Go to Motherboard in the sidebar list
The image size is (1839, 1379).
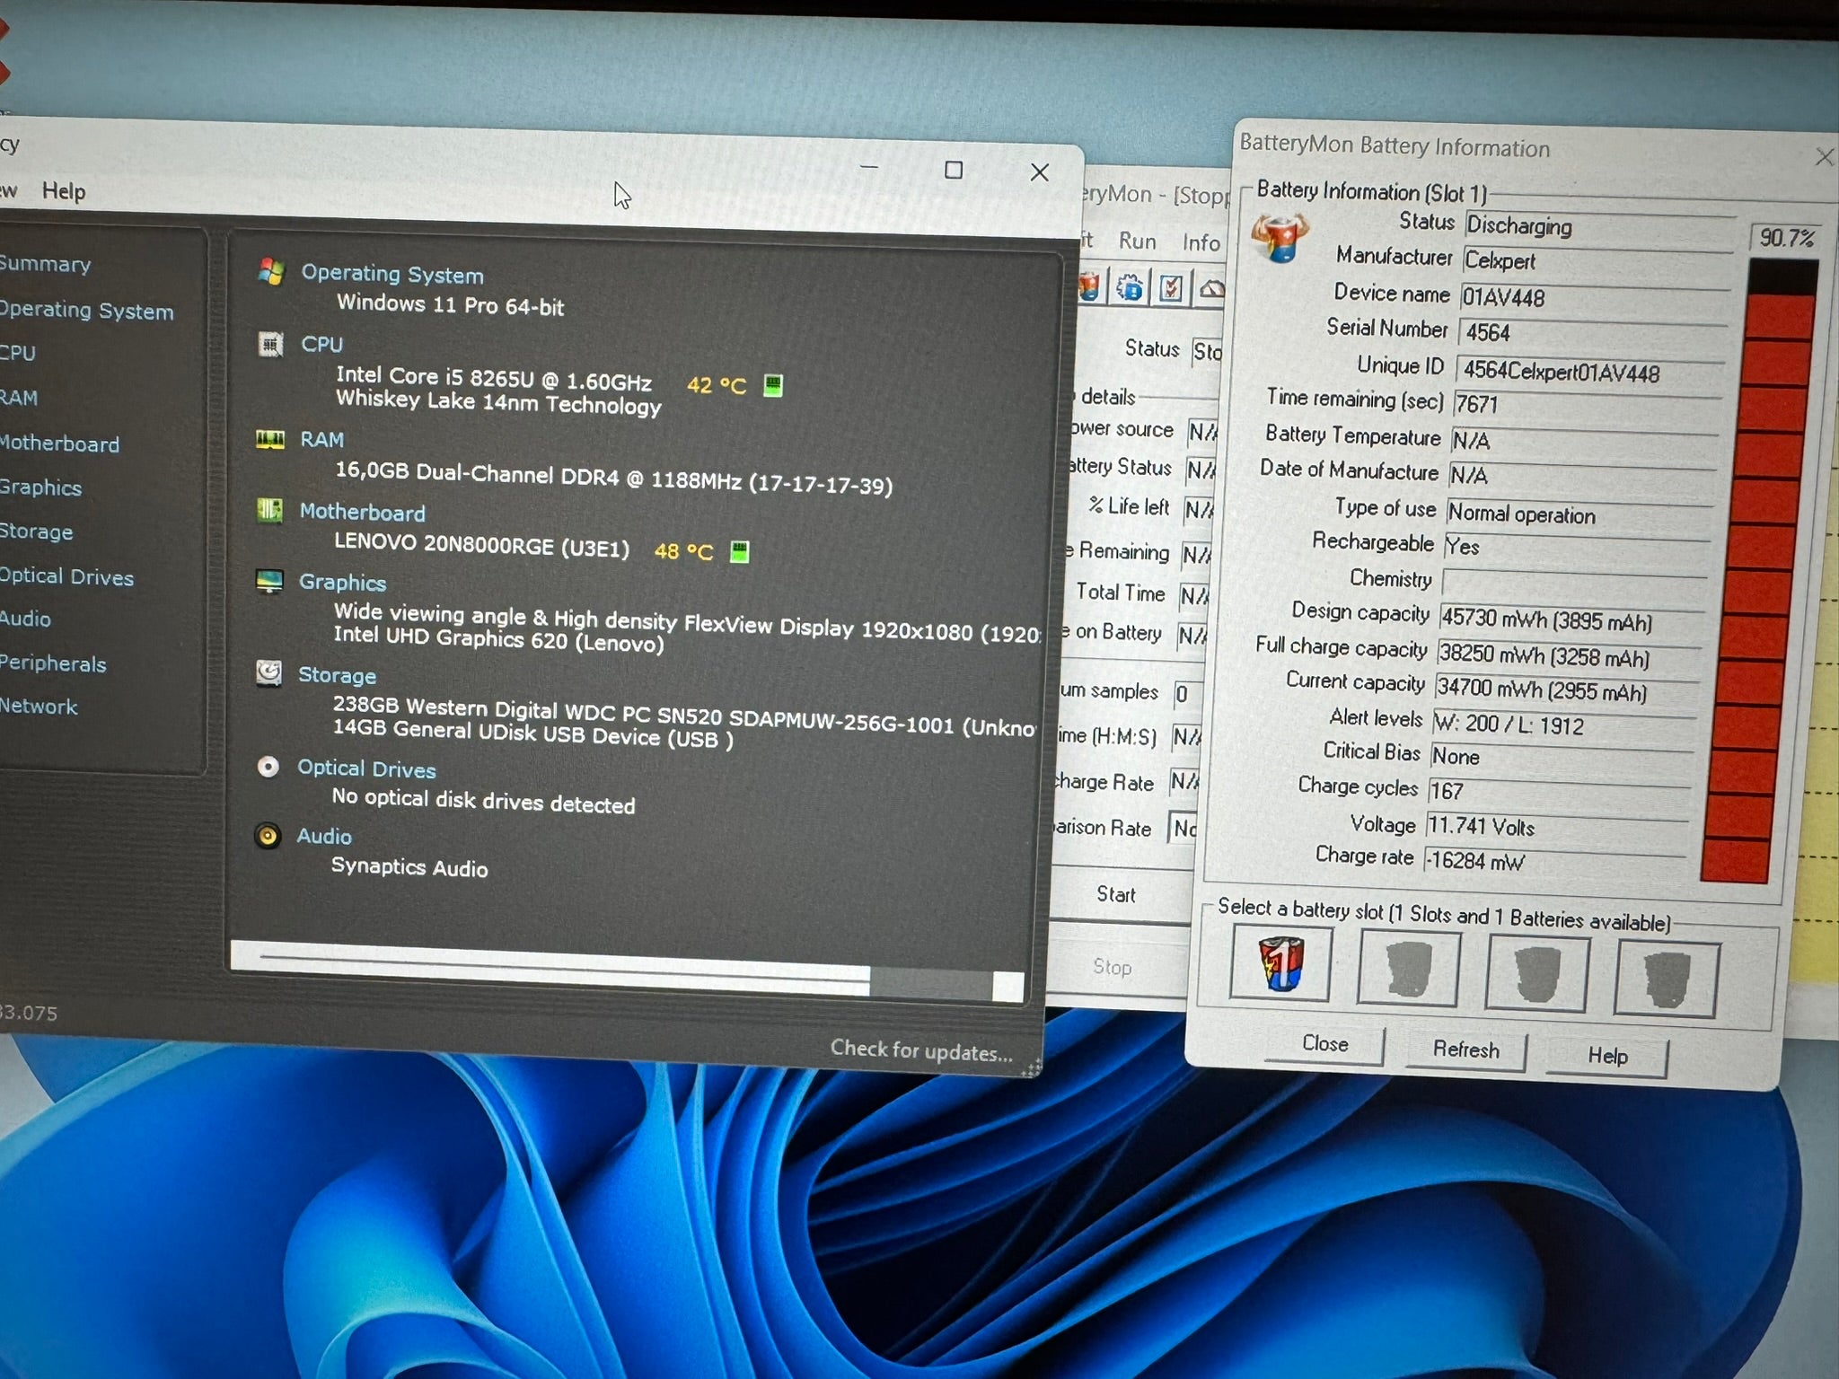59,444
